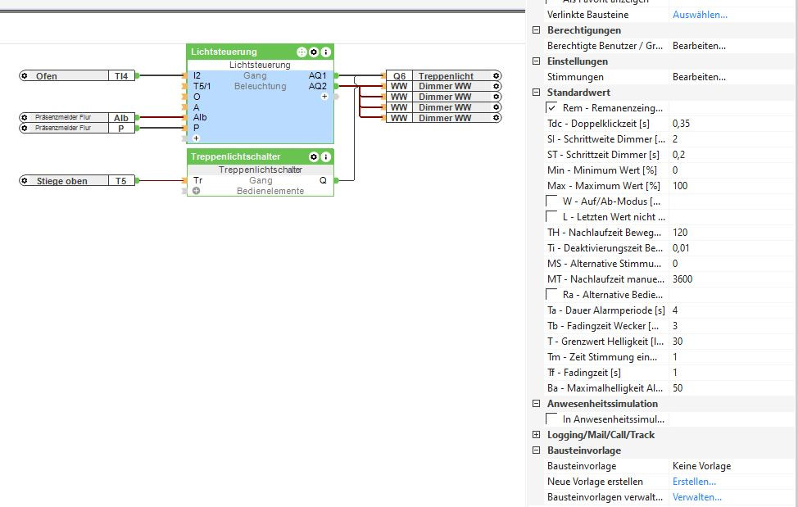The image size is (798, 507).
Task: Enable L - Letzten Wert nicht checkbox
Action: pos(551,216)
